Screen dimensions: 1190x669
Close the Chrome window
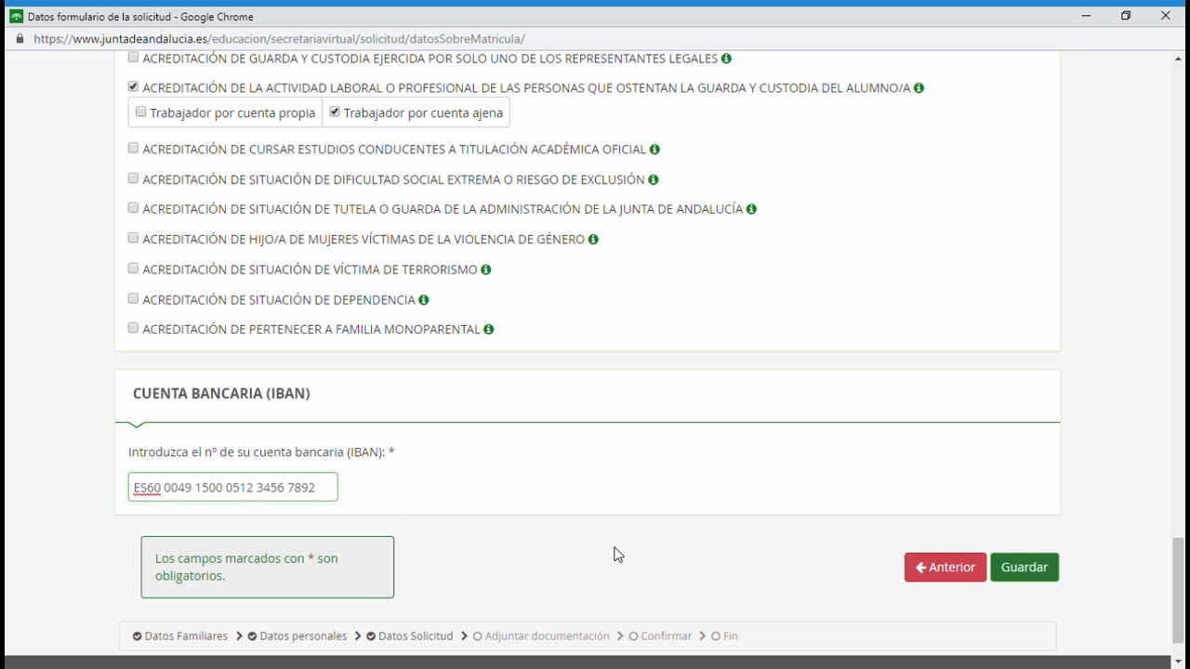[x=1166, y=16]
